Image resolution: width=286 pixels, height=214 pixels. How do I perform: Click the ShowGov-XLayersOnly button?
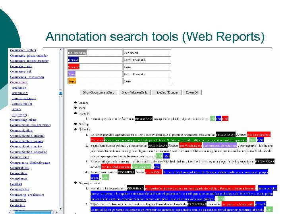[99, 92]
